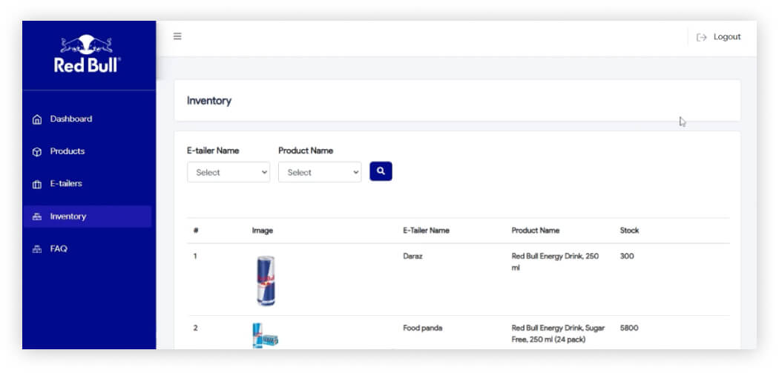Click the FAQ sidebar icon
The image size is (779, 373).
[x=37, y=249]
